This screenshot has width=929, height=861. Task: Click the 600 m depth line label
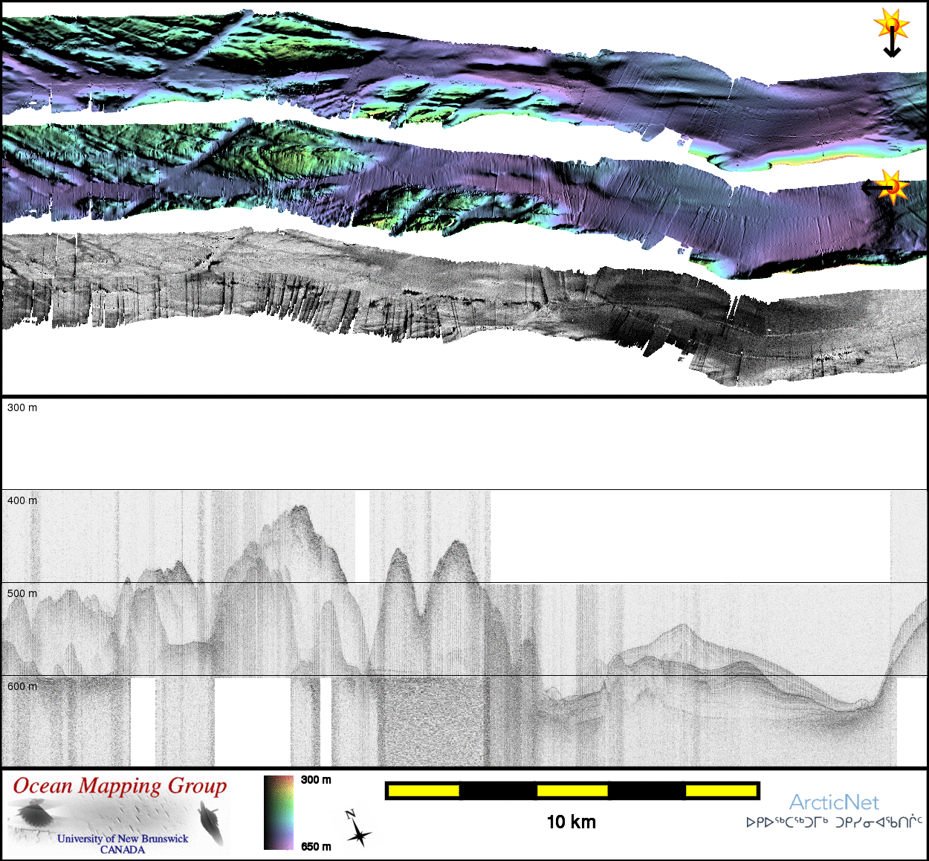(22, 686)
